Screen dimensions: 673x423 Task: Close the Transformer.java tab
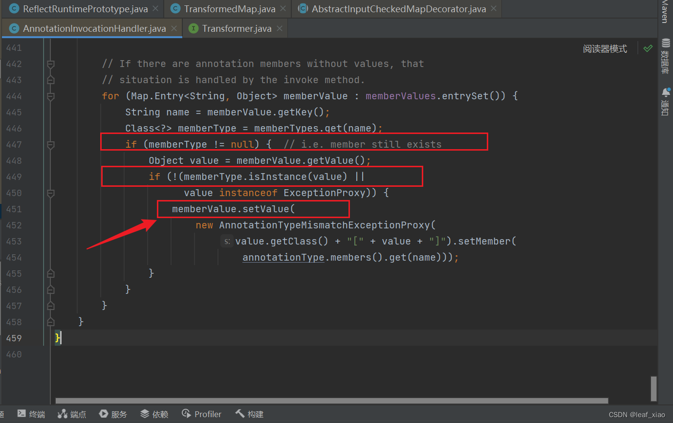pos(280,28)
